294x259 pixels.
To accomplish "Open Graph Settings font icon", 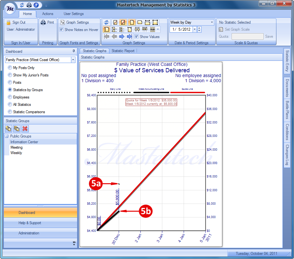I will [x=62, y=22].
